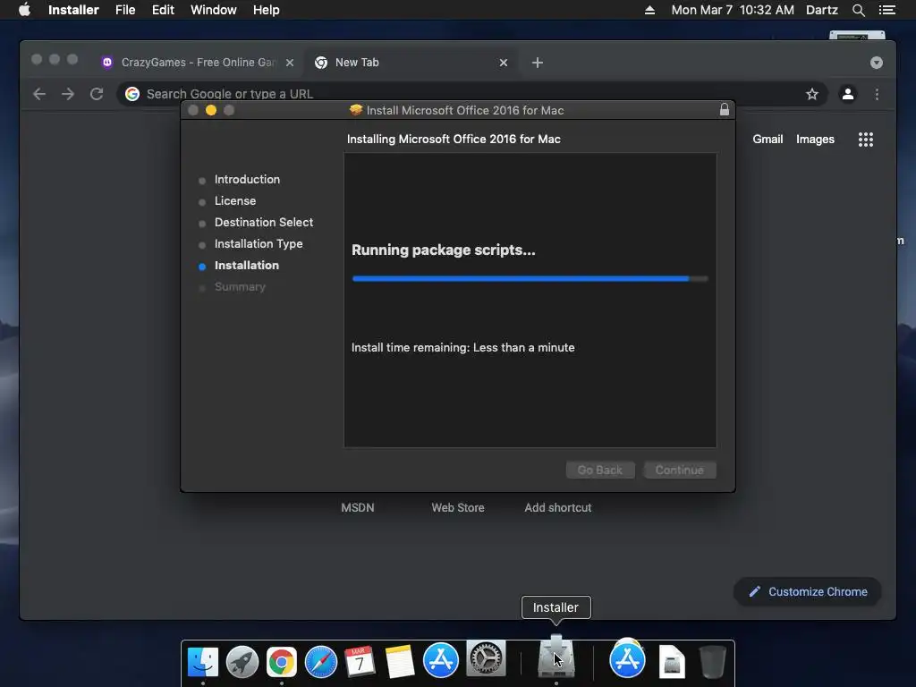Click the Dartz user name

(821, 10)
